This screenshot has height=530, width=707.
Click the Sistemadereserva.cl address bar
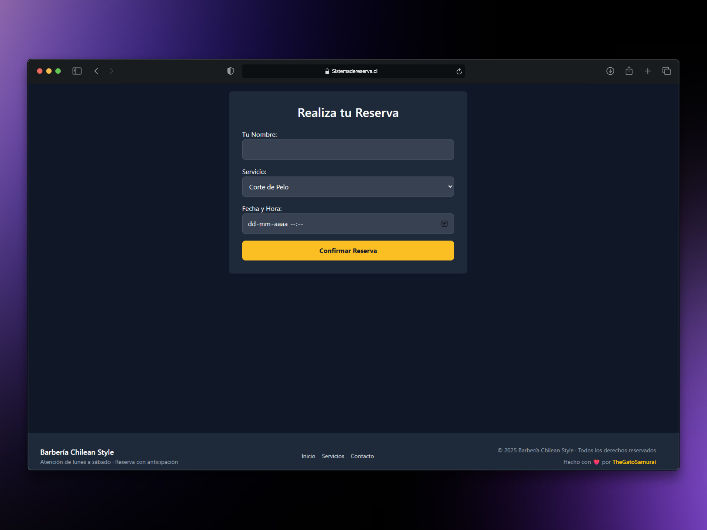coord(353,71)
